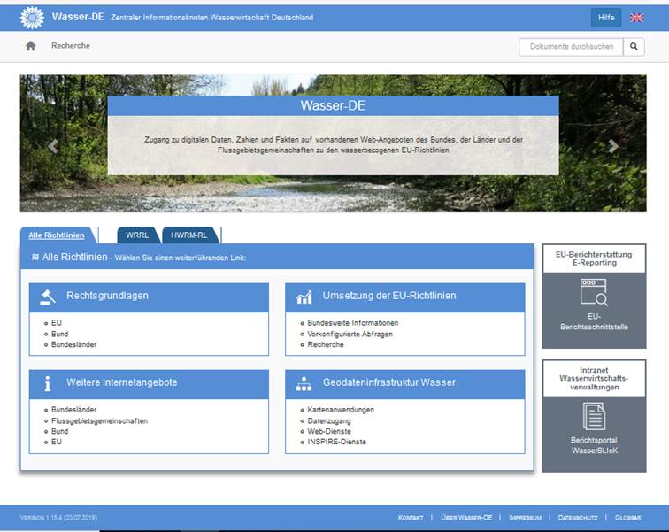The image size is (669, 532).
Task: Click the chart icon beside Umsetzung der EU-Richtlinien
Action: (x=304, y=297)
